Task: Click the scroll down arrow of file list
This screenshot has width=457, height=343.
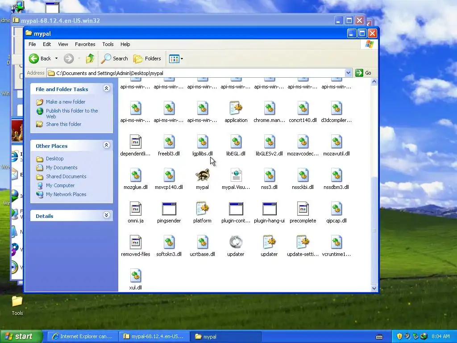Action: click(x=374, y=288)
